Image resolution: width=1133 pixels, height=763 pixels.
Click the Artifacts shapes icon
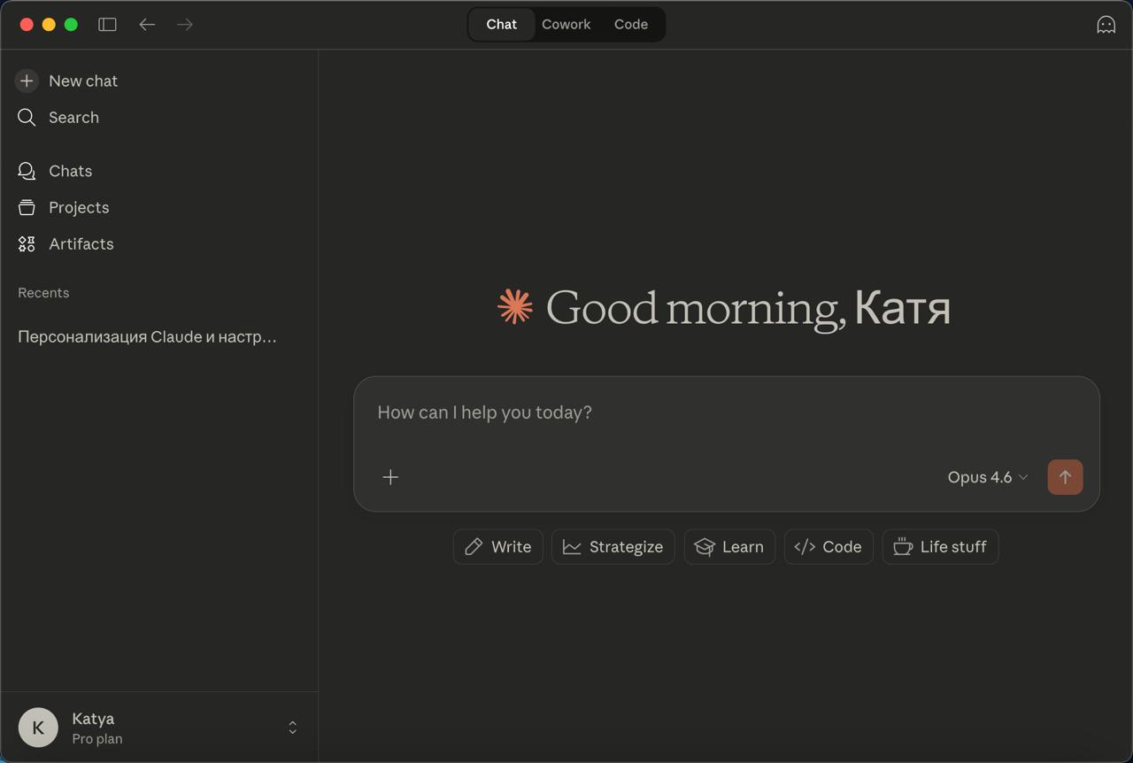pyautogui.click(x=27, y=243)
